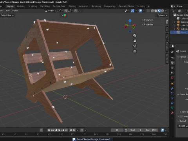This screenshot has width=188, height=141.
Task: Open the Object Data green triangle icon
Action: pos(172,108)
